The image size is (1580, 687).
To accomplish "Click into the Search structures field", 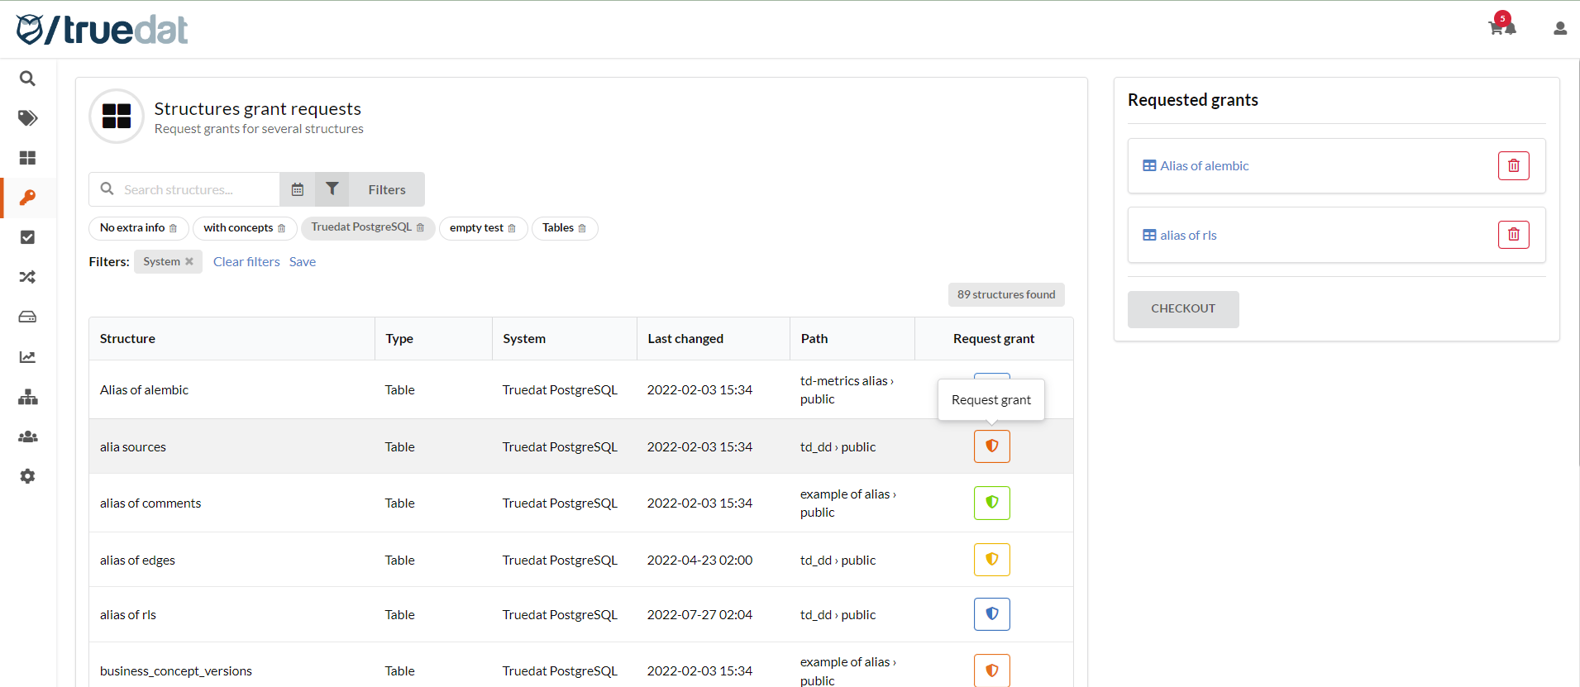I will 197,189.
